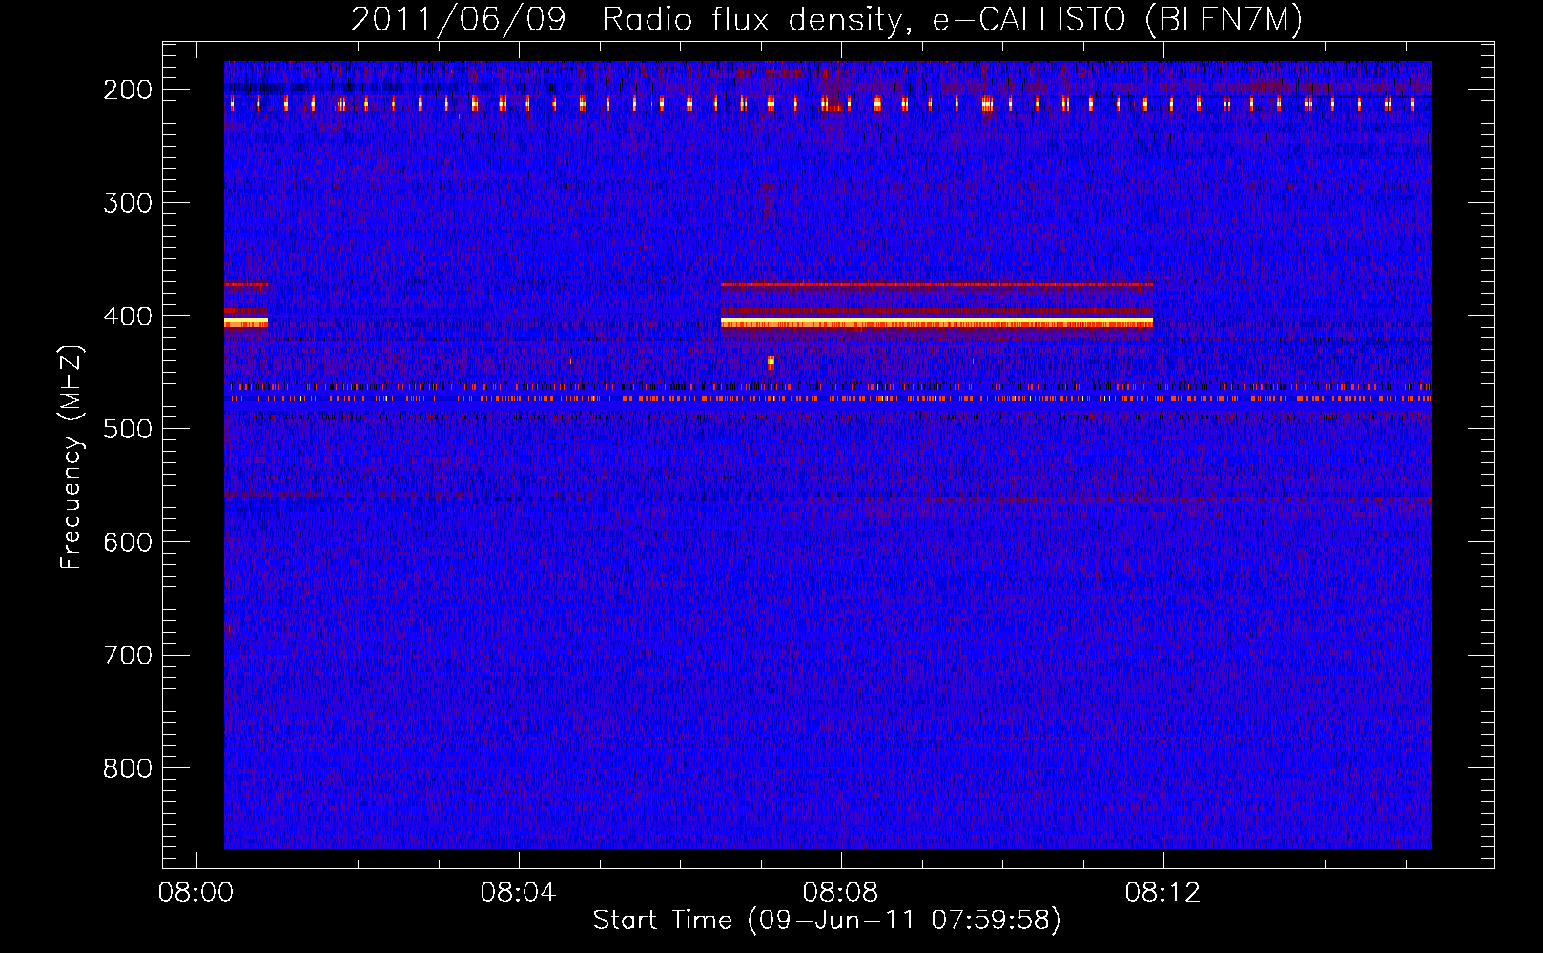Click the 08:04 time tick label
The width and height of the screenshot is (1543, 953).
[518, 893]
